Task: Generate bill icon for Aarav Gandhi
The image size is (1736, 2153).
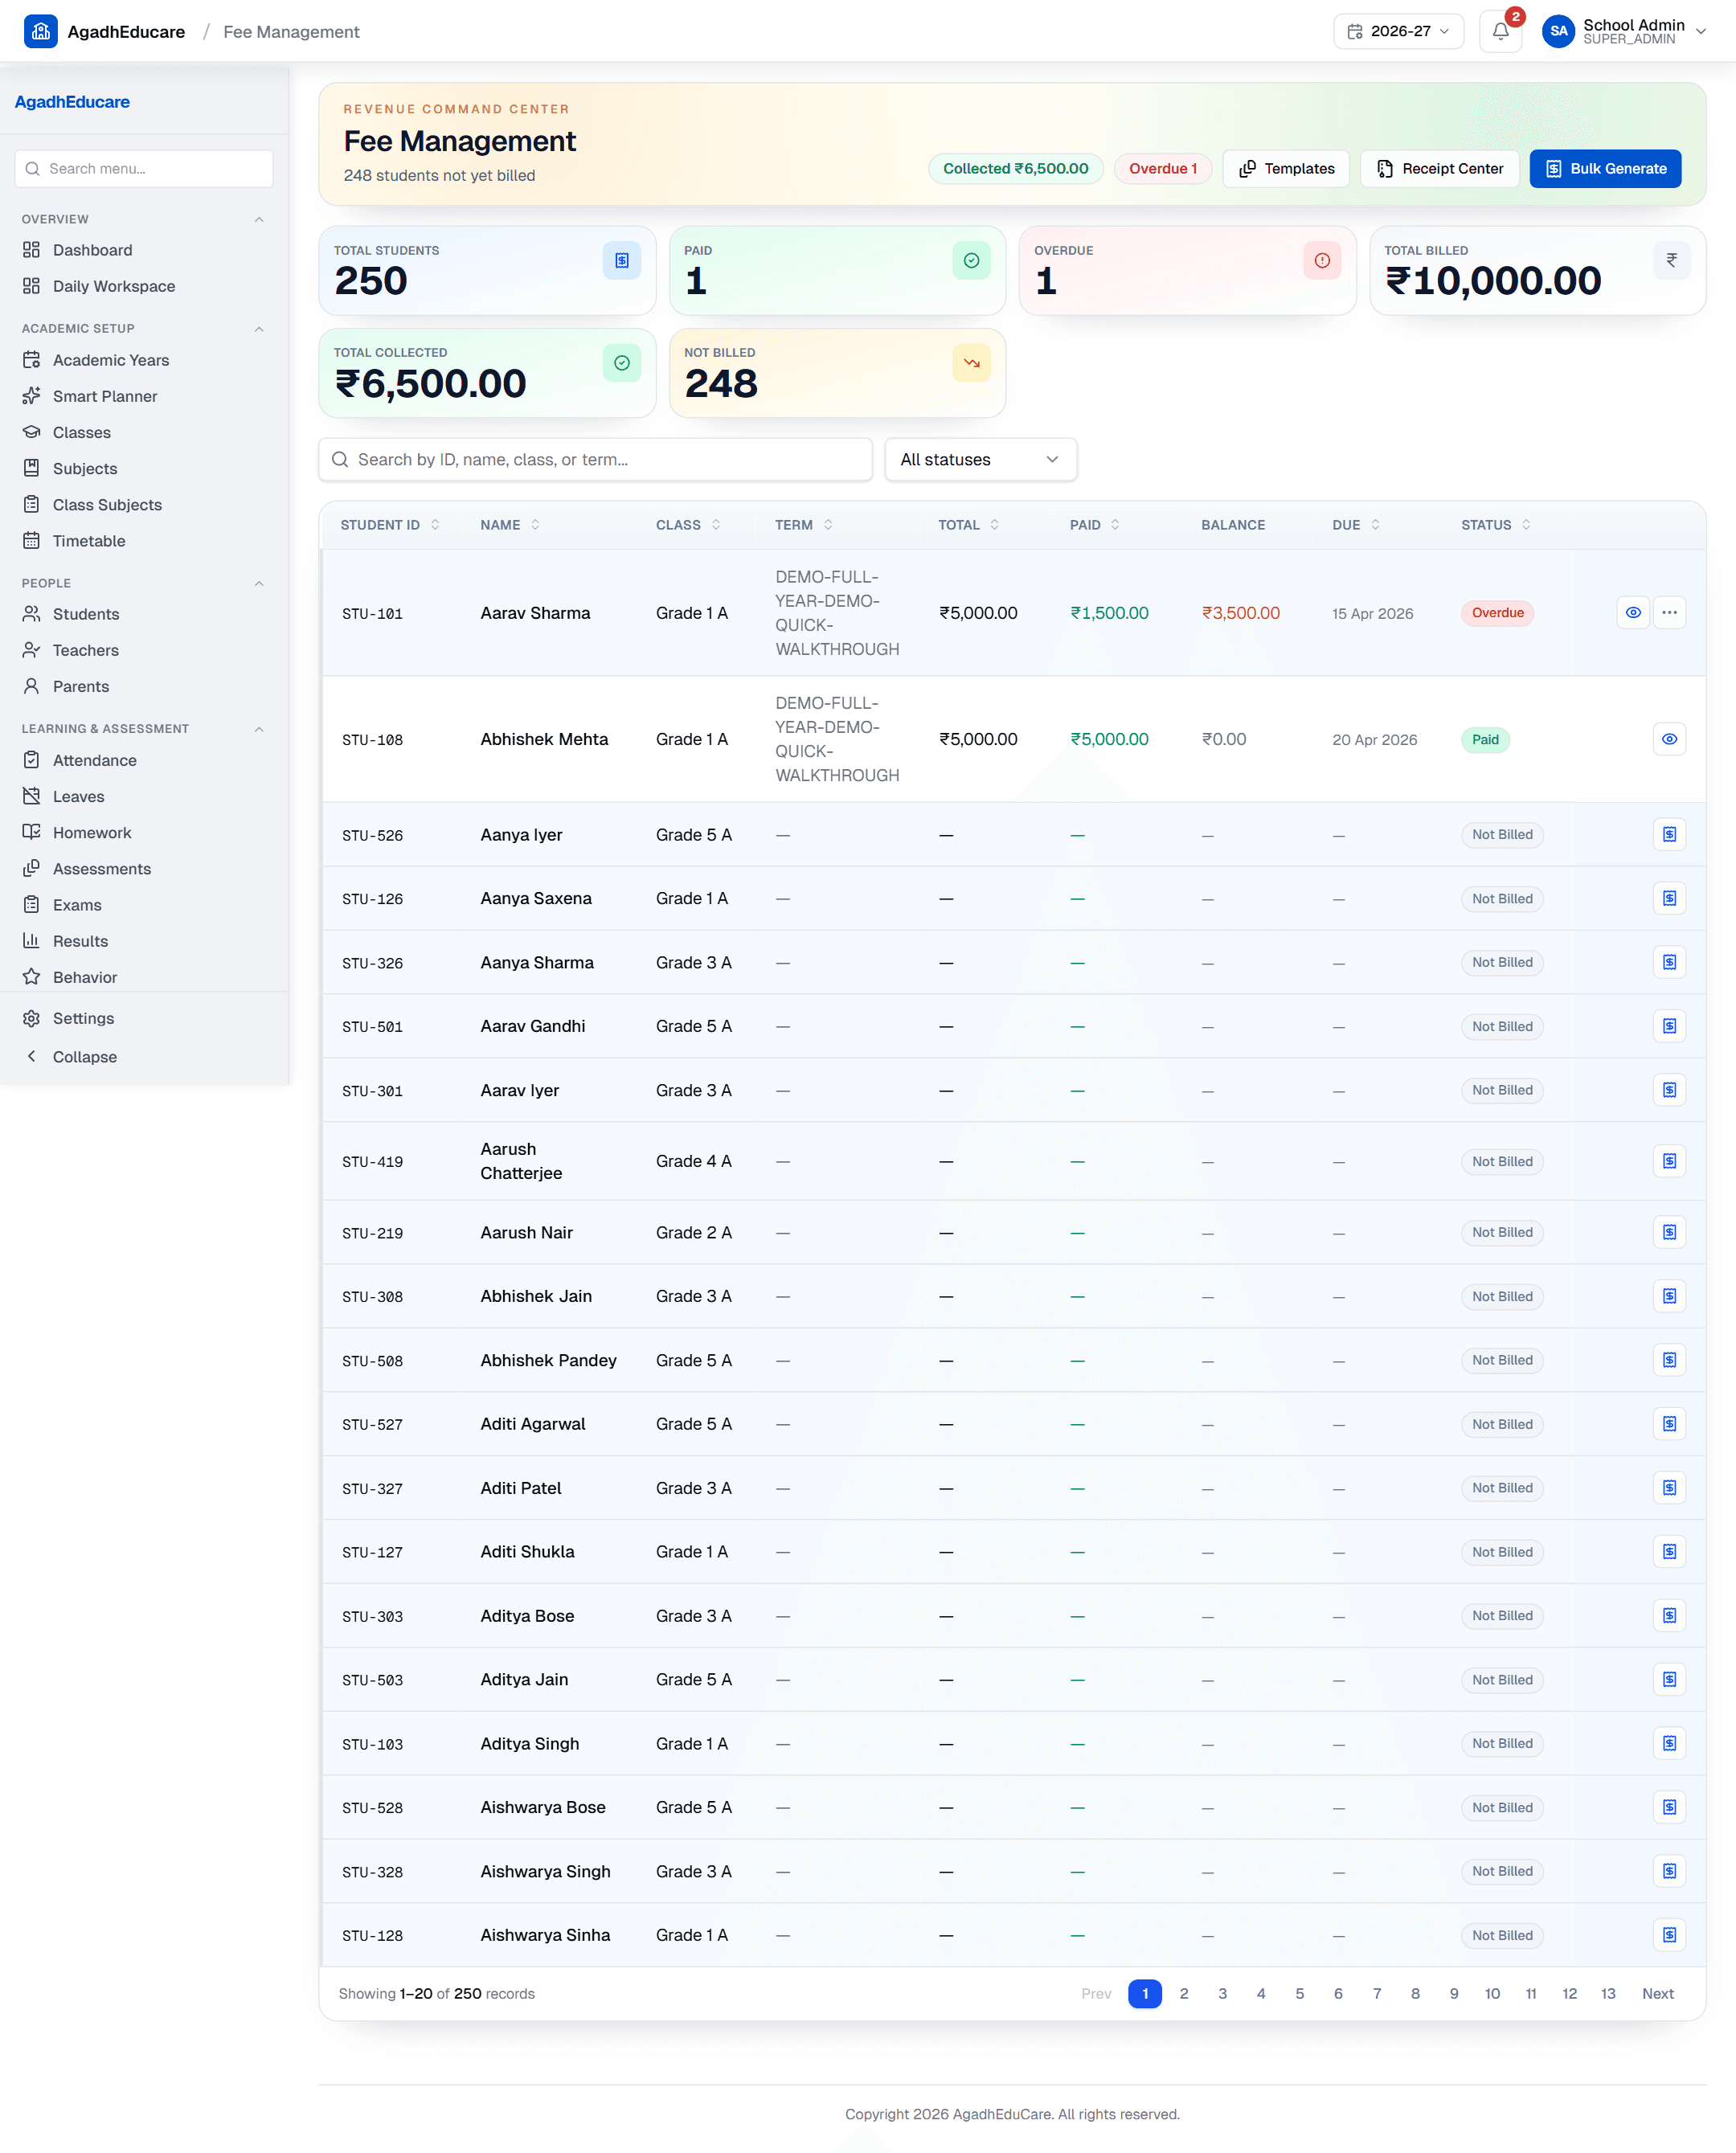Action: pyautogui.click(x=1669, y=1026)
